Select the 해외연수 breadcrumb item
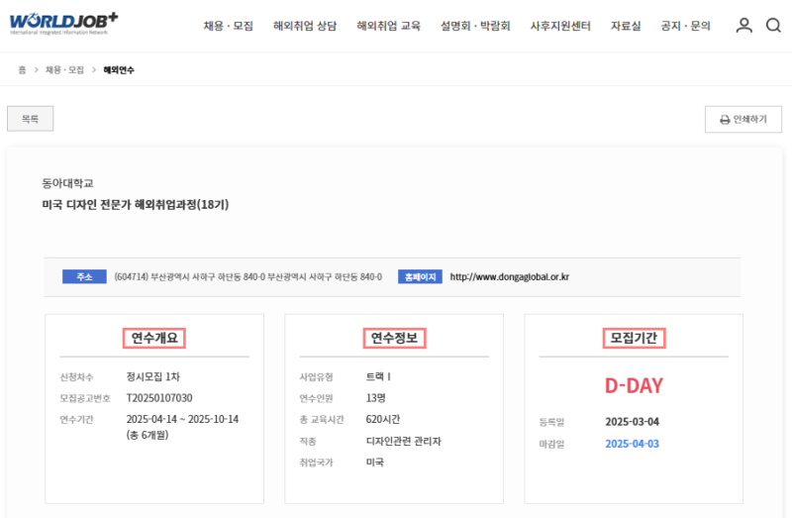Screen dimensions: 792x518 (119, 69)
